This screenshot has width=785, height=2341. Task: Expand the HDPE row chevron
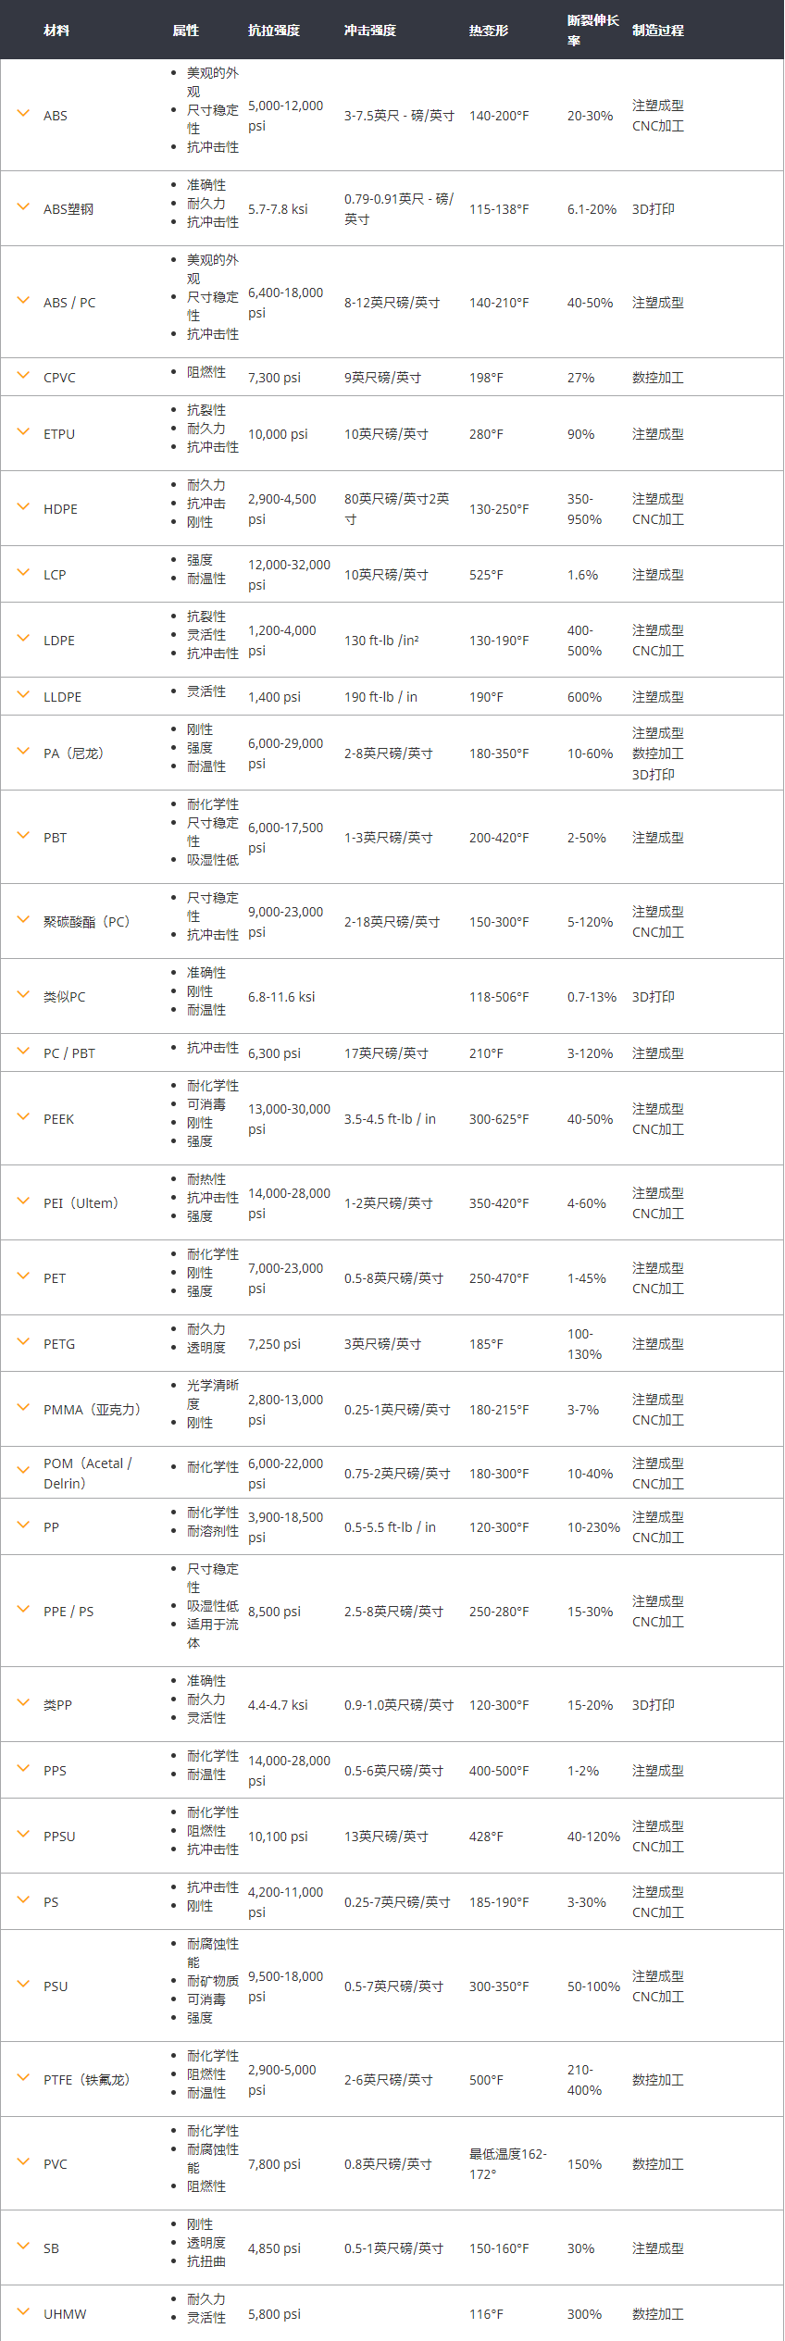(x=23, y=507)
